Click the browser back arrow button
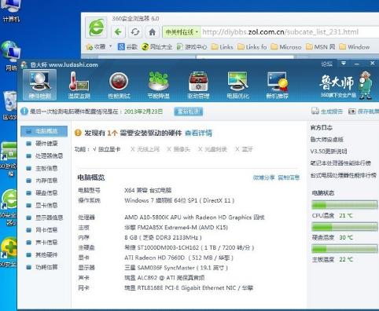Viewport: 379px width, 311px height. click(118, 32)
